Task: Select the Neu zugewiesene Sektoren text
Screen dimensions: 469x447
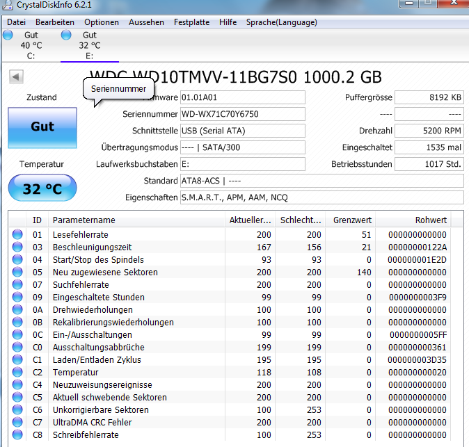Action: point(105,273)
